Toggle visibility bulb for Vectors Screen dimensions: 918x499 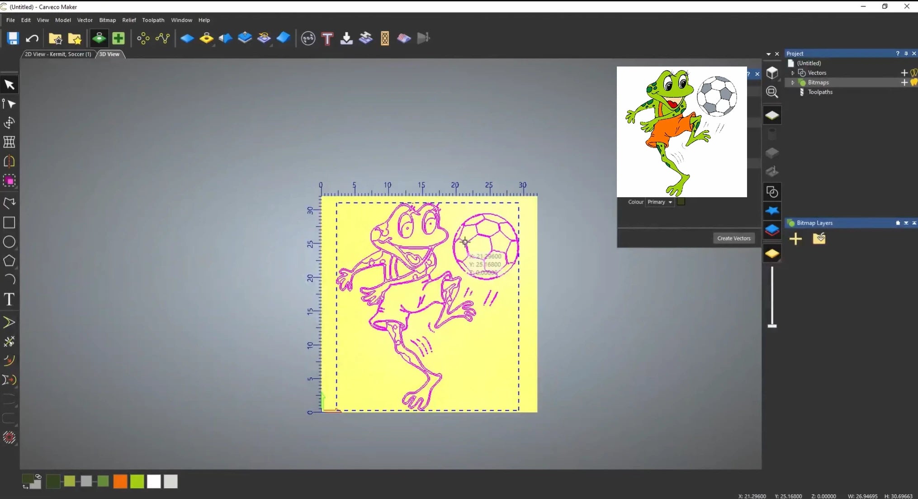[x=914, y=73]
